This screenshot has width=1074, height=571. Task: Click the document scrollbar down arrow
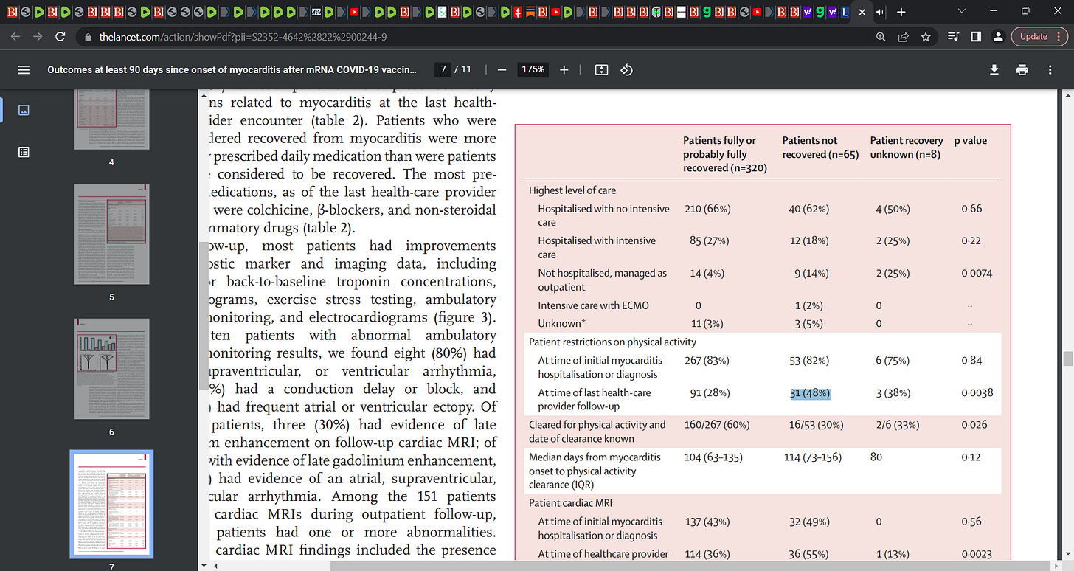(x=1067, y=554)
